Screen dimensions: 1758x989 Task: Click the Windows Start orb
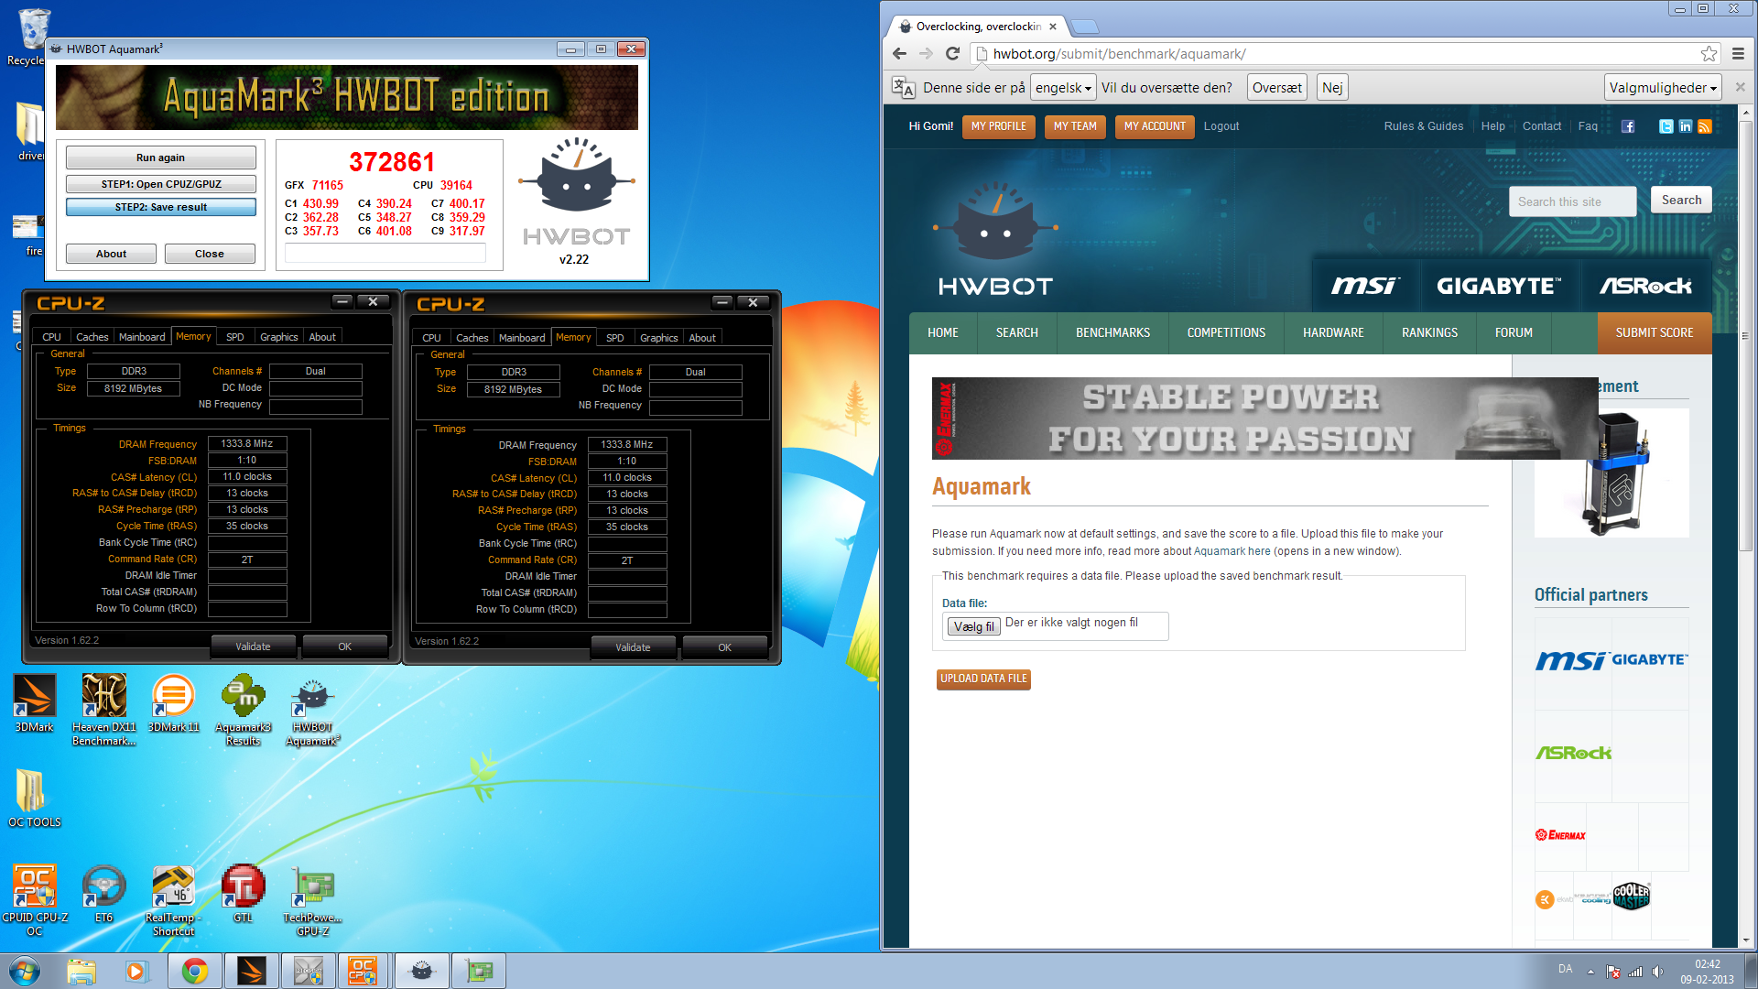[x=25, y=971]
